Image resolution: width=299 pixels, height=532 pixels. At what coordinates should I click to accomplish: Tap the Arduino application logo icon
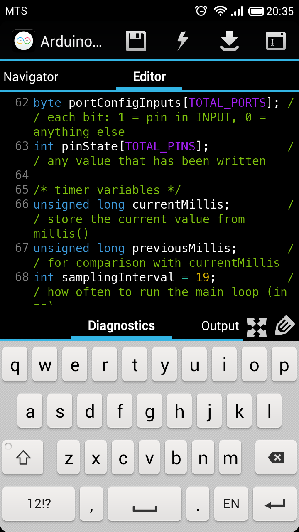[23, 40]
